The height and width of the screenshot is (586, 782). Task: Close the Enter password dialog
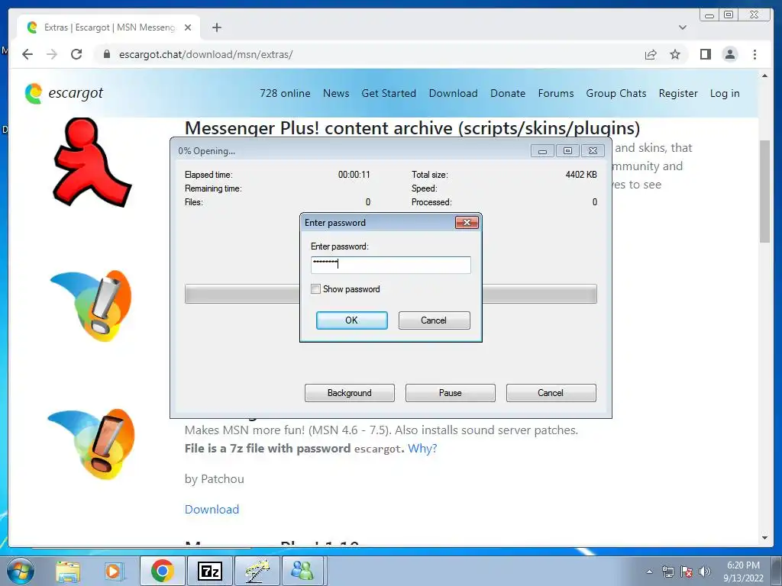467,222
